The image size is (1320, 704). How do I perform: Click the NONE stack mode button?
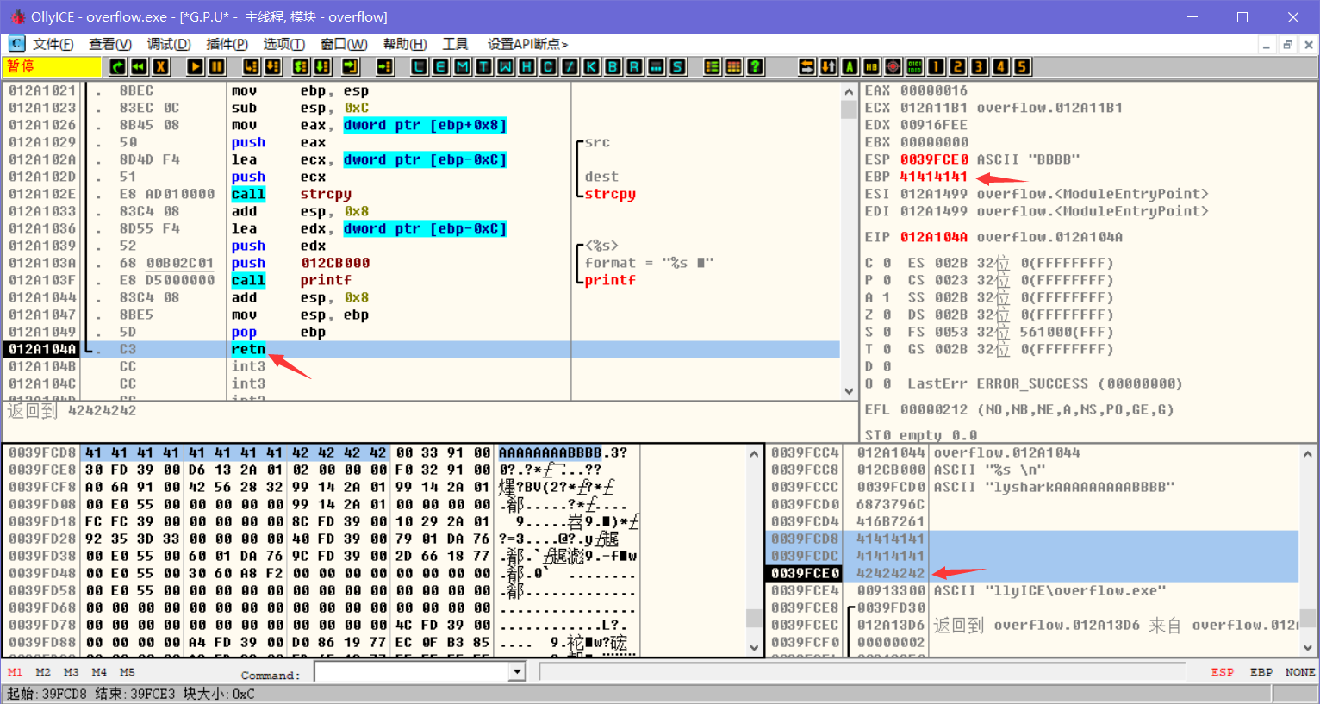click(x=1299, y=672)
